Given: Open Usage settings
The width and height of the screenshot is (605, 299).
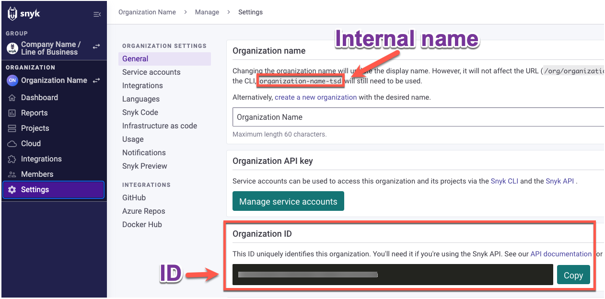Looking at the screenshot, I should click(133, 139).
